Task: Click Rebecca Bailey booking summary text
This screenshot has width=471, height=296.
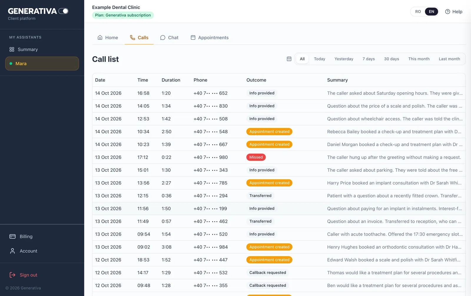Action: click(394, 132)
